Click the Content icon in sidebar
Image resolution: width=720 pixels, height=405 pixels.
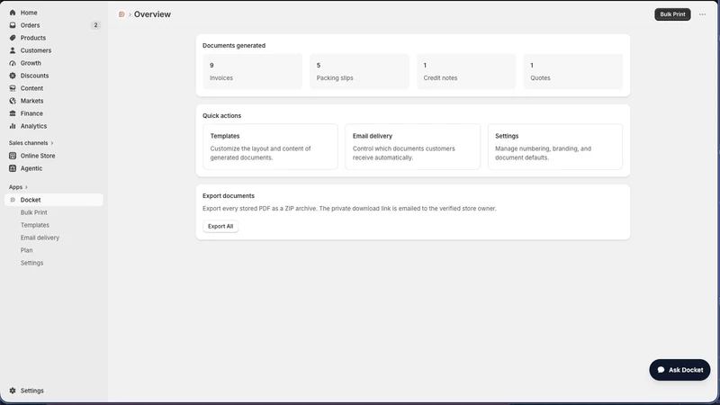(13, 88)
